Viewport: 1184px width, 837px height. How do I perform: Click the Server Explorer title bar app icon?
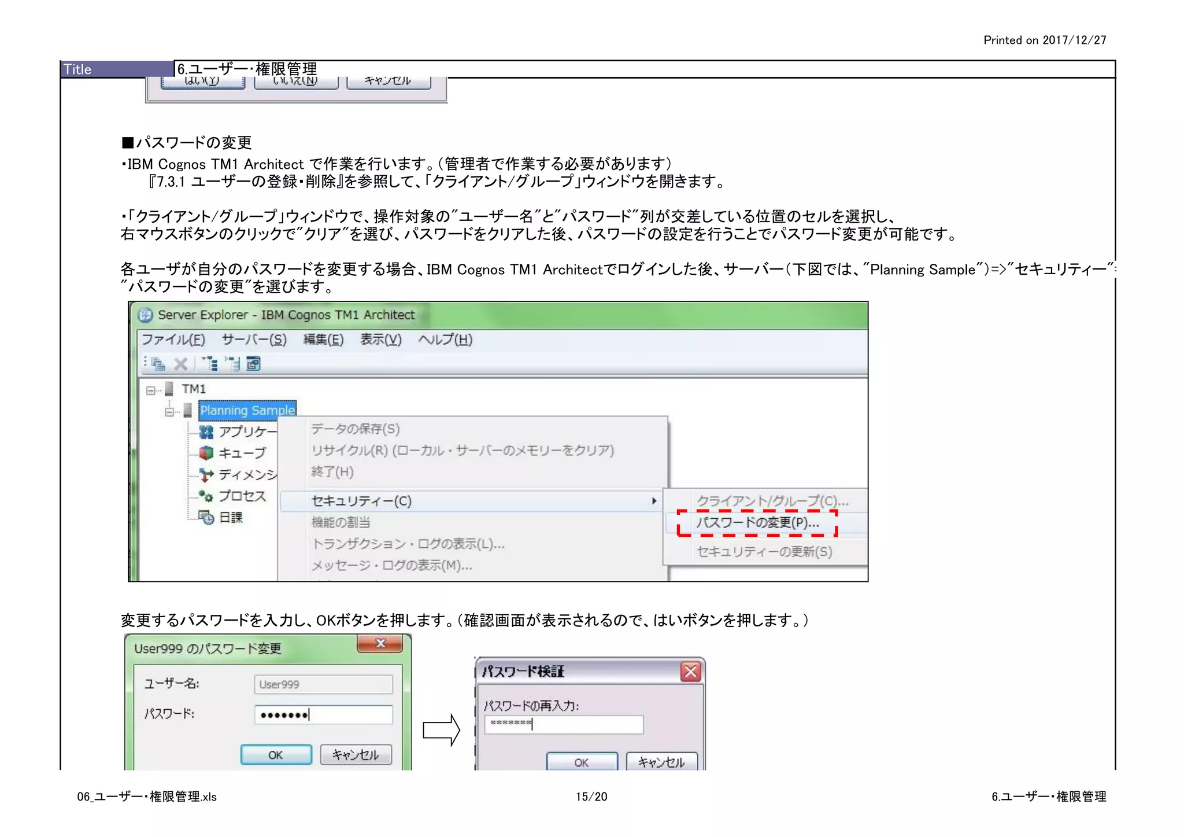pos(145,315)
